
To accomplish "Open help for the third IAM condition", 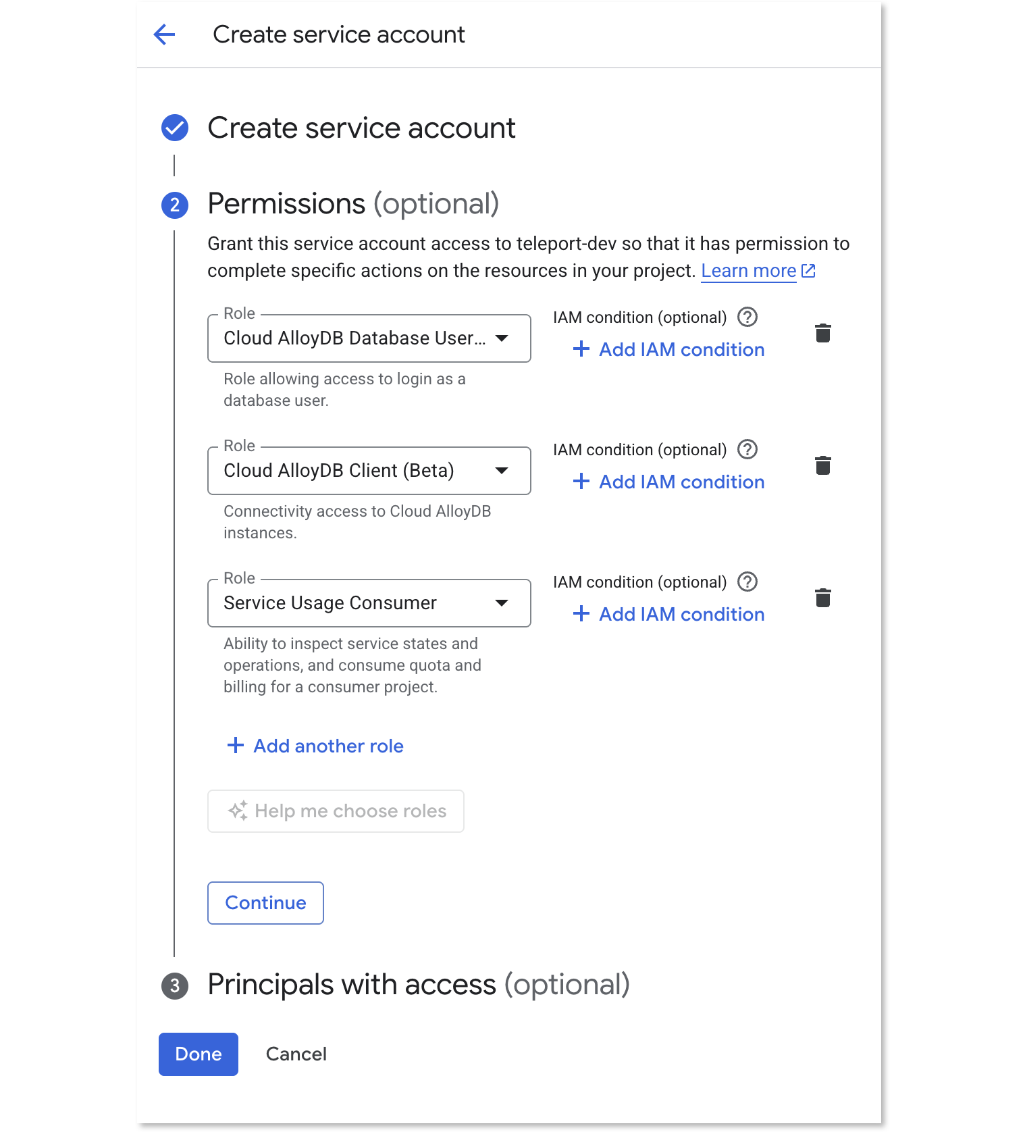I will click(747, 582).
